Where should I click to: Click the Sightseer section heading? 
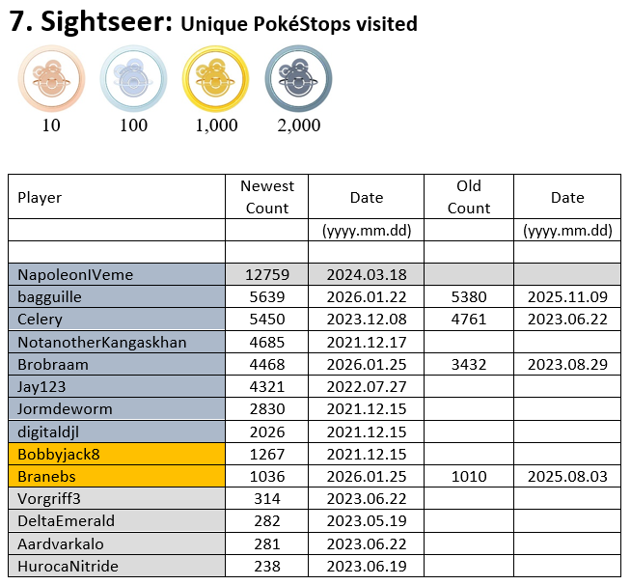212,23
